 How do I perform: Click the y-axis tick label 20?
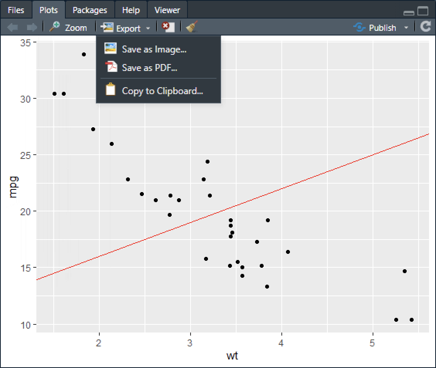[25, 212]
